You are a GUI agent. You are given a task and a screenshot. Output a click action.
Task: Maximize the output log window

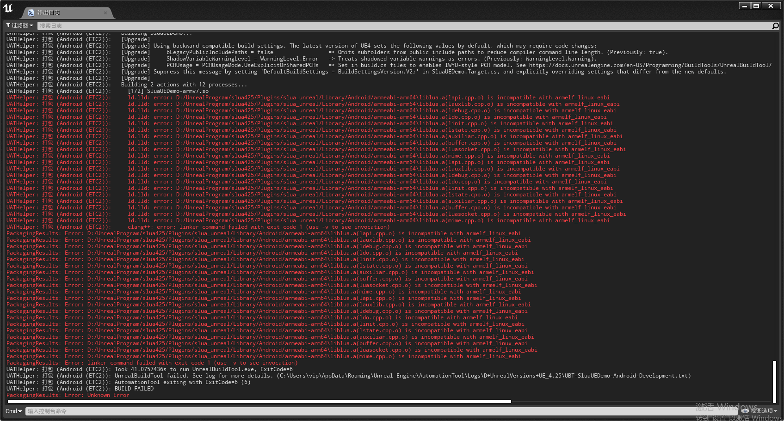pos(756,6)
